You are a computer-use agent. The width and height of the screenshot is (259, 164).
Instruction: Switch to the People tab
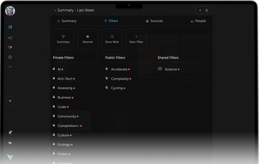[x=198, y=21]
